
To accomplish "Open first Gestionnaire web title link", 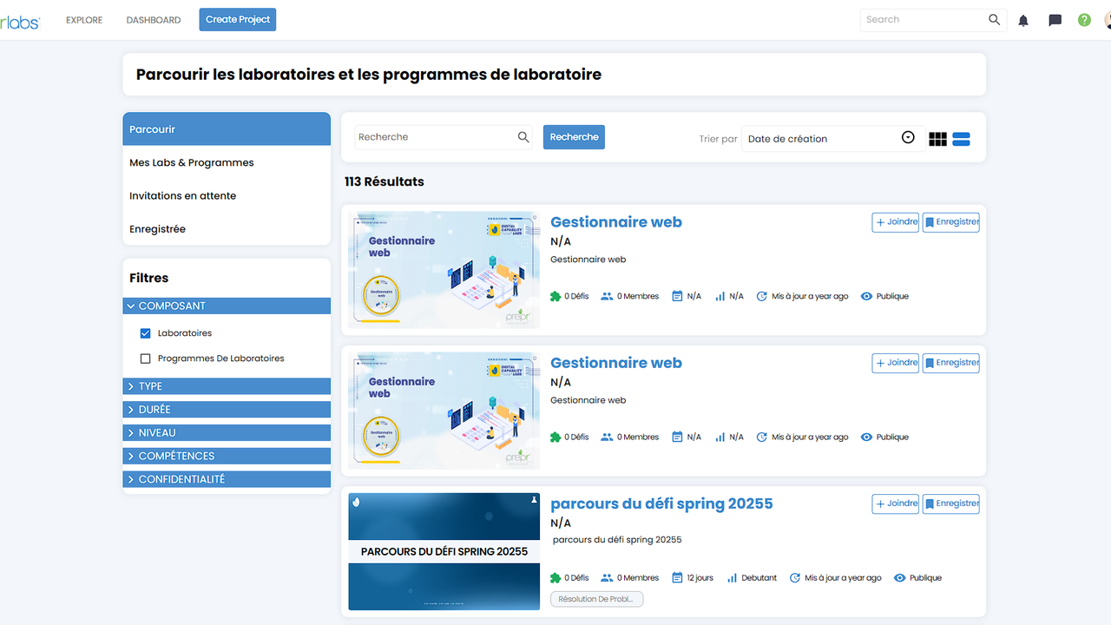I will [616, 222].
